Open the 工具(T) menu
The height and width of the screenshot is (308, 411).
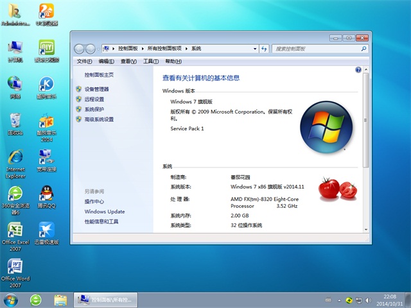(x=151, y=62)
